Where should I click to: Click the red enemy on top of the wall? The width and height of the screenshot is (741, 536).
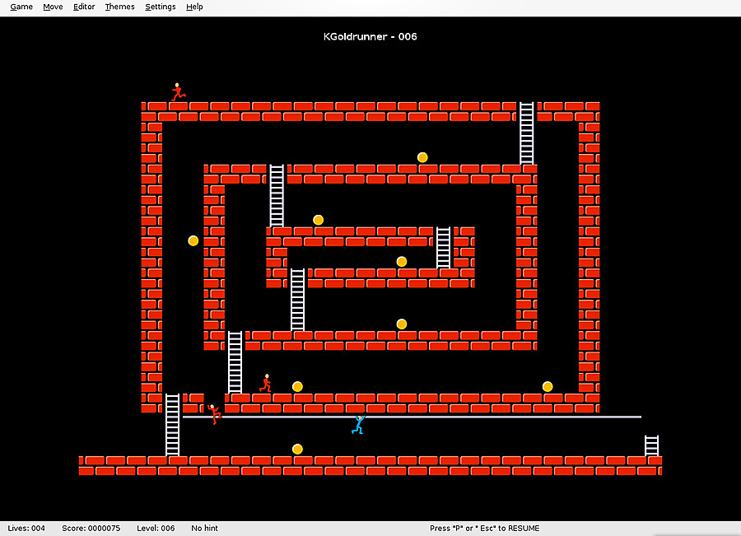pyautogui.click(x=178, y=92)
